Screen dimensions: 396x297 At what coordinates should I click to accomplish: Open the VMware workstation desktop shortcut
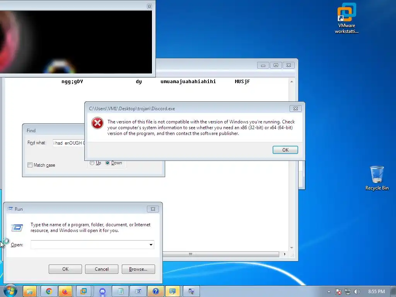[347, 18]
